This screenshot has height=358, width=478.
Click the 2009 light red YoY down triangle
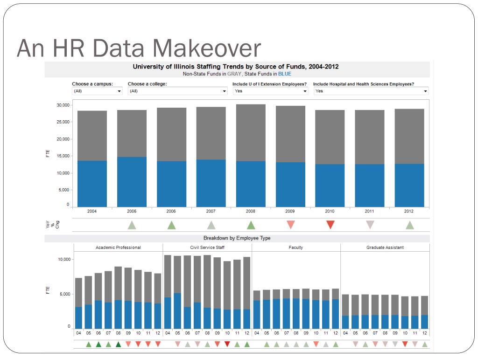pos(291,225)
